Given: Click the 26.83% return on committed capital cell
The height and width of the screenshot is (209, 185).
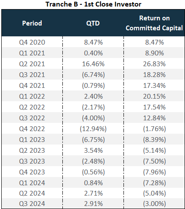Looking at the screenshot, I should click(x=154, y=64).
